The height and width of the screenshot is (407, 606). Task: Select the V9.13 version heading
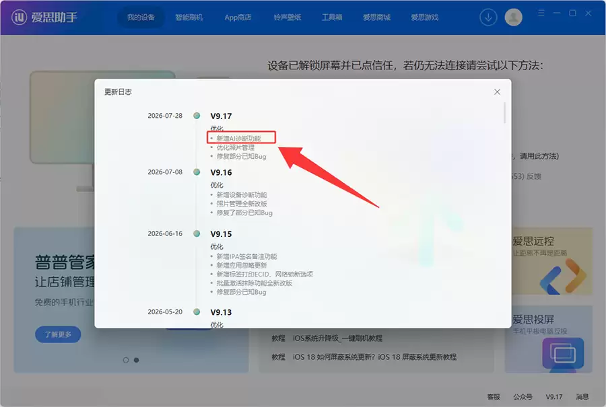(221, 312)
